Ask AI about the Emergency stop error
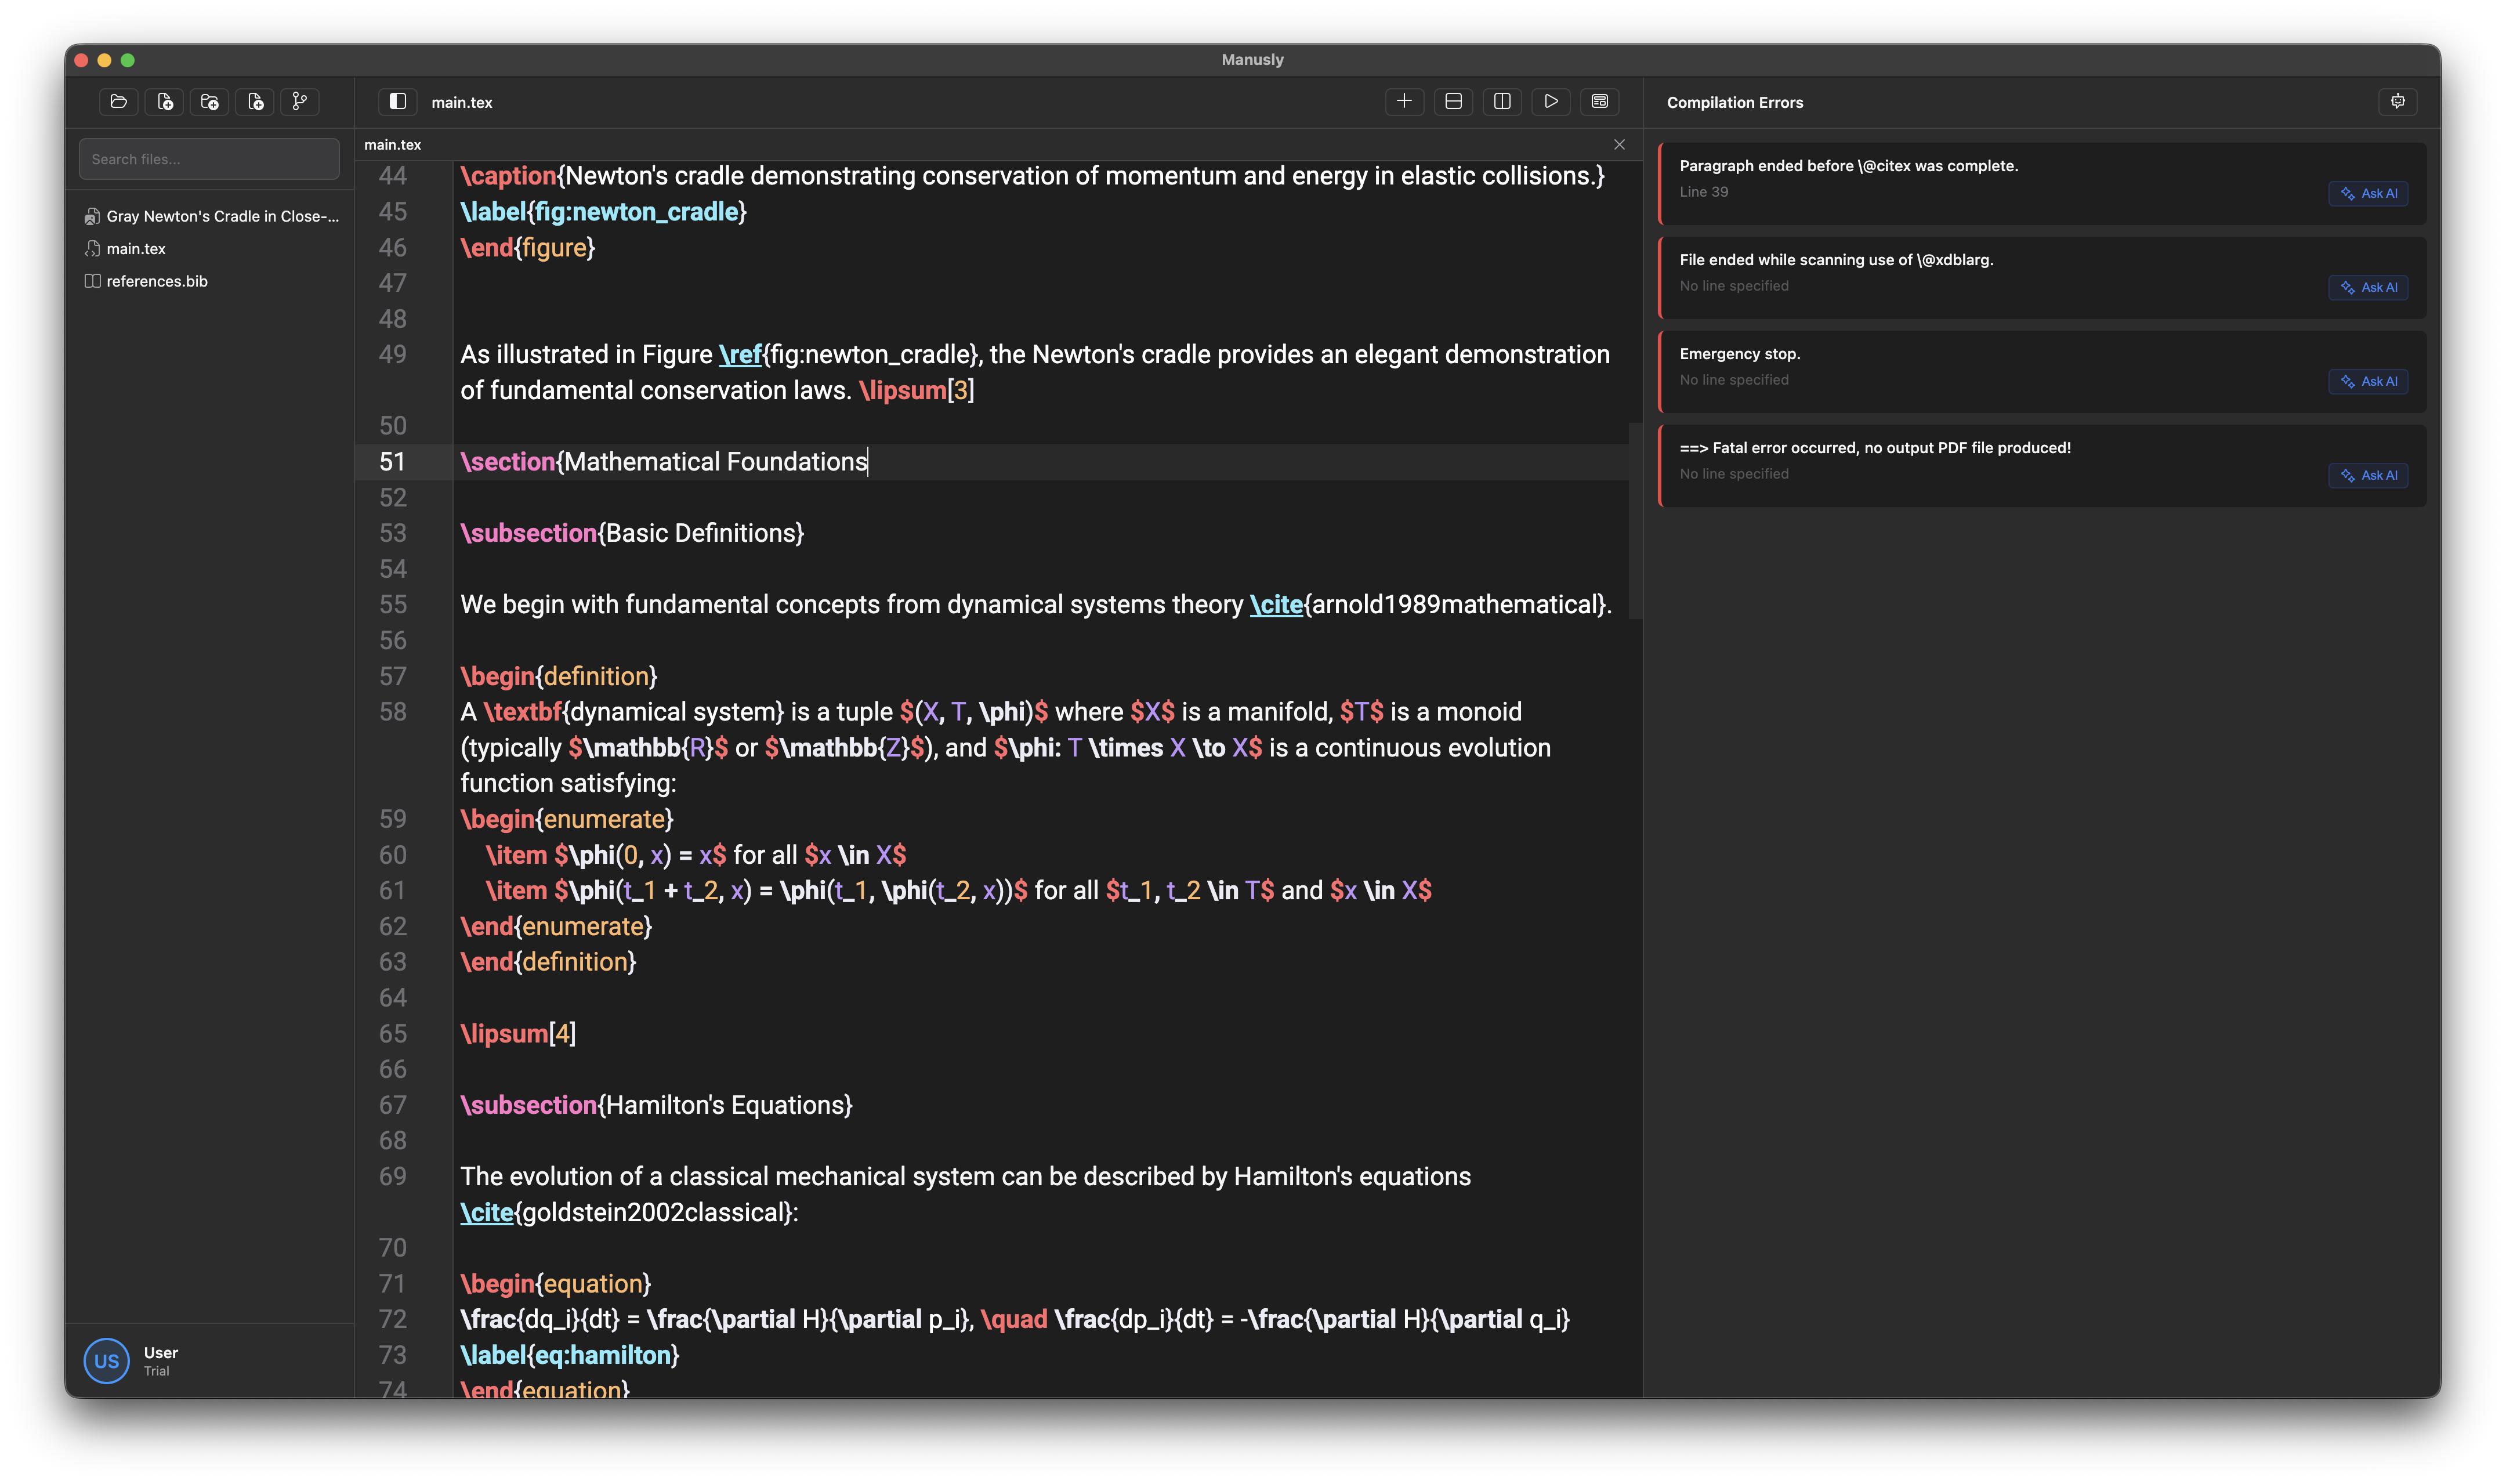Screen dimensions: 2506x1484 click(x=2367, y=381)
